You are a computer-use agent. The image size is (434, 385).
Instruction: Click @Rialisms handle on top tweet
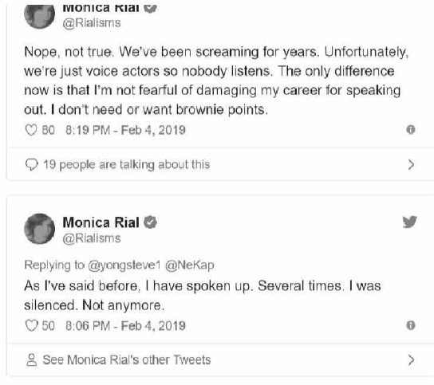pyautogui.click(x=92, y=22)
